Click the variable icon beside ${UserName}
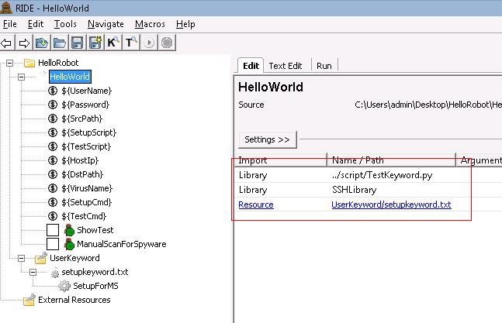Viewport: 502px width, 323px height. point(53,91)
